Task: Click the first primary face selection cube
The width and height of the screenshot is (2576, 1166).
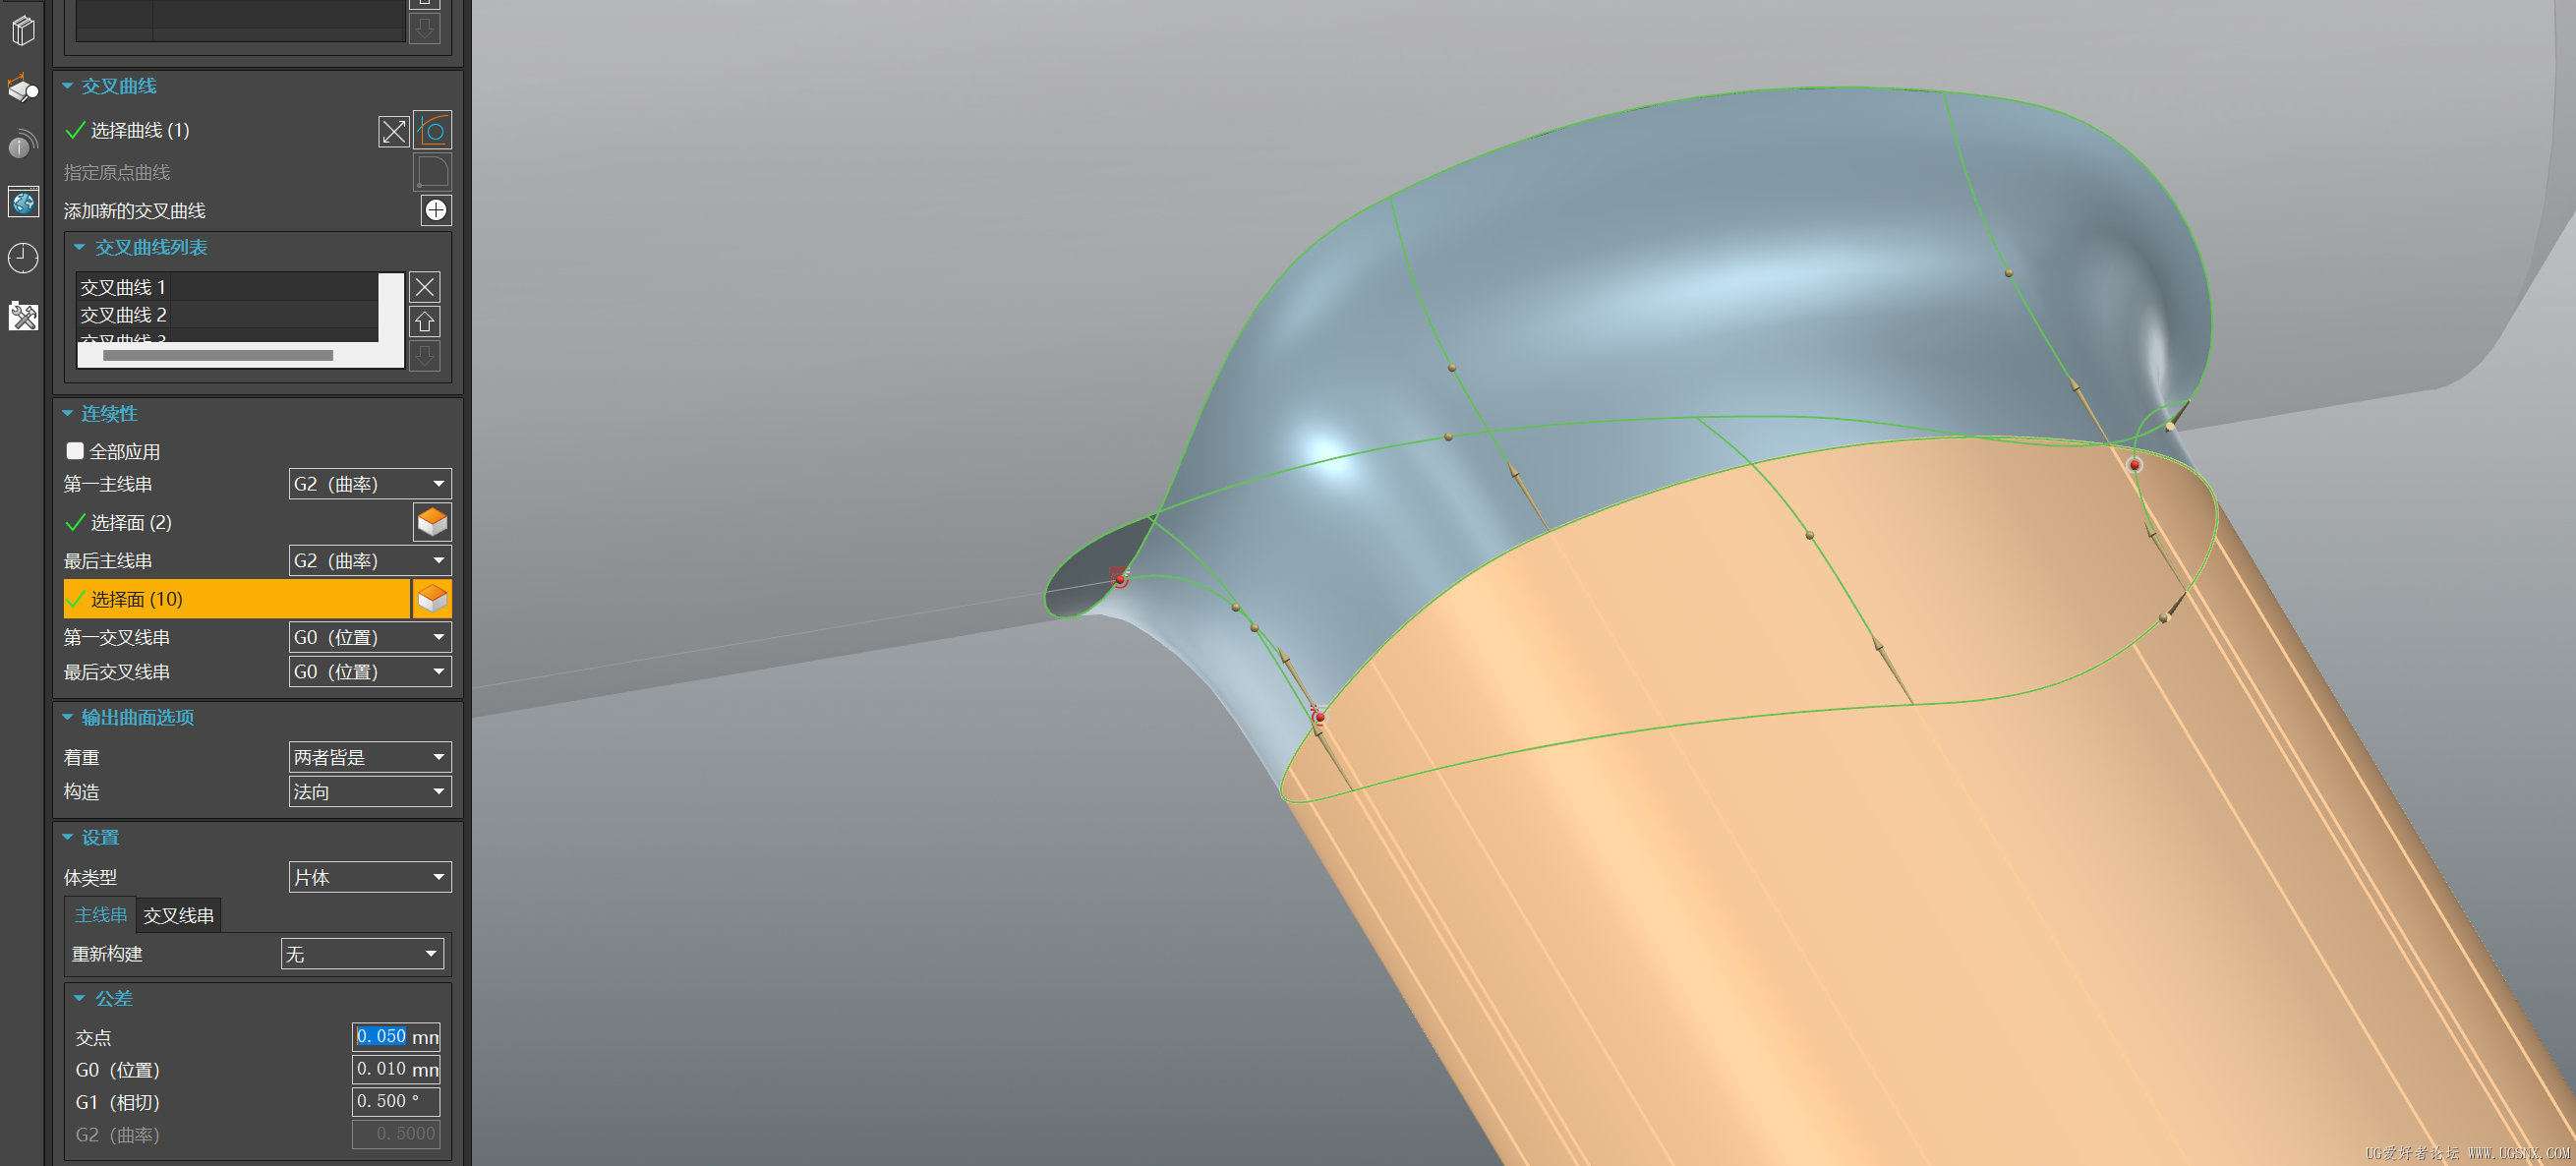Action: (432, 522)
